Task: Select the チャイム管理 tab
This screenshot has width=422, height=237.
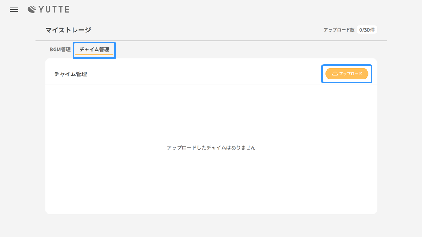Action: tap(94, 50)
